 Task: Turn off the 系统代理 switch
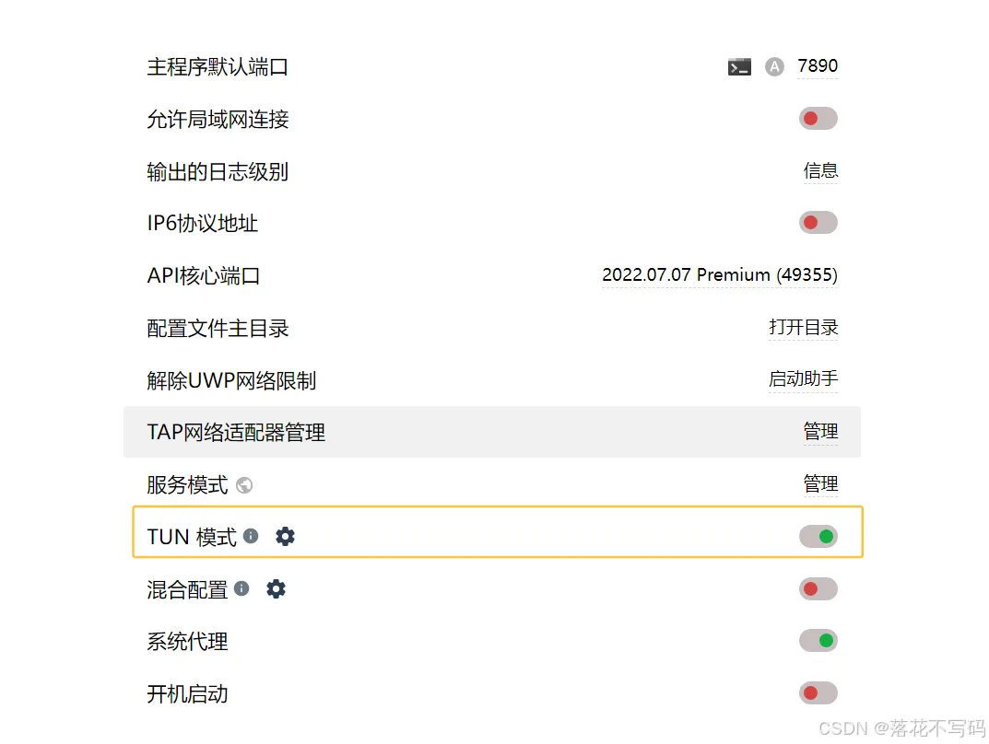click(818, 640)
